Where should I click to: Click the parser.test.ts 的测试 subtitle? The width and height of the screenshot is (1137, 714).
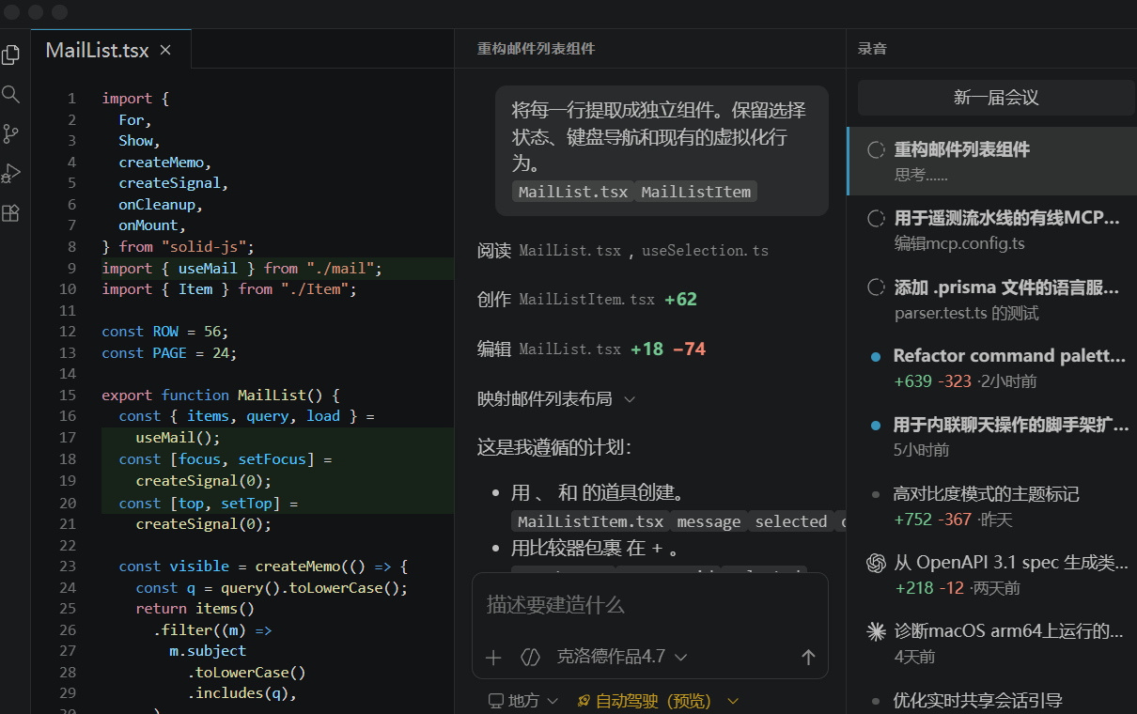point(967,313)
